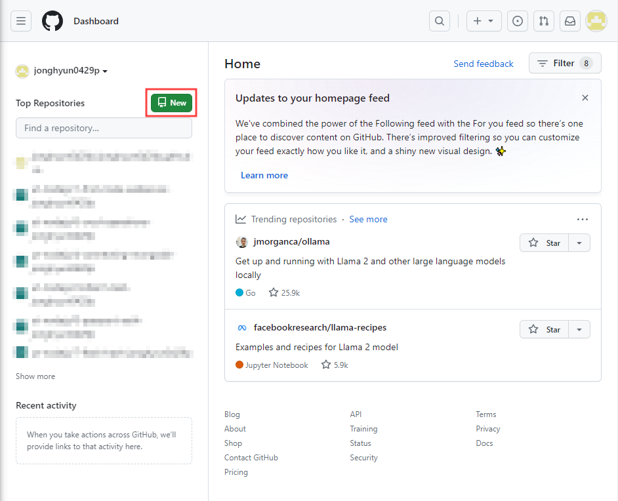The height and width of the screenshot is (501, 618).
Task: Open the Pricing footer link
Action: coord(236,472)
